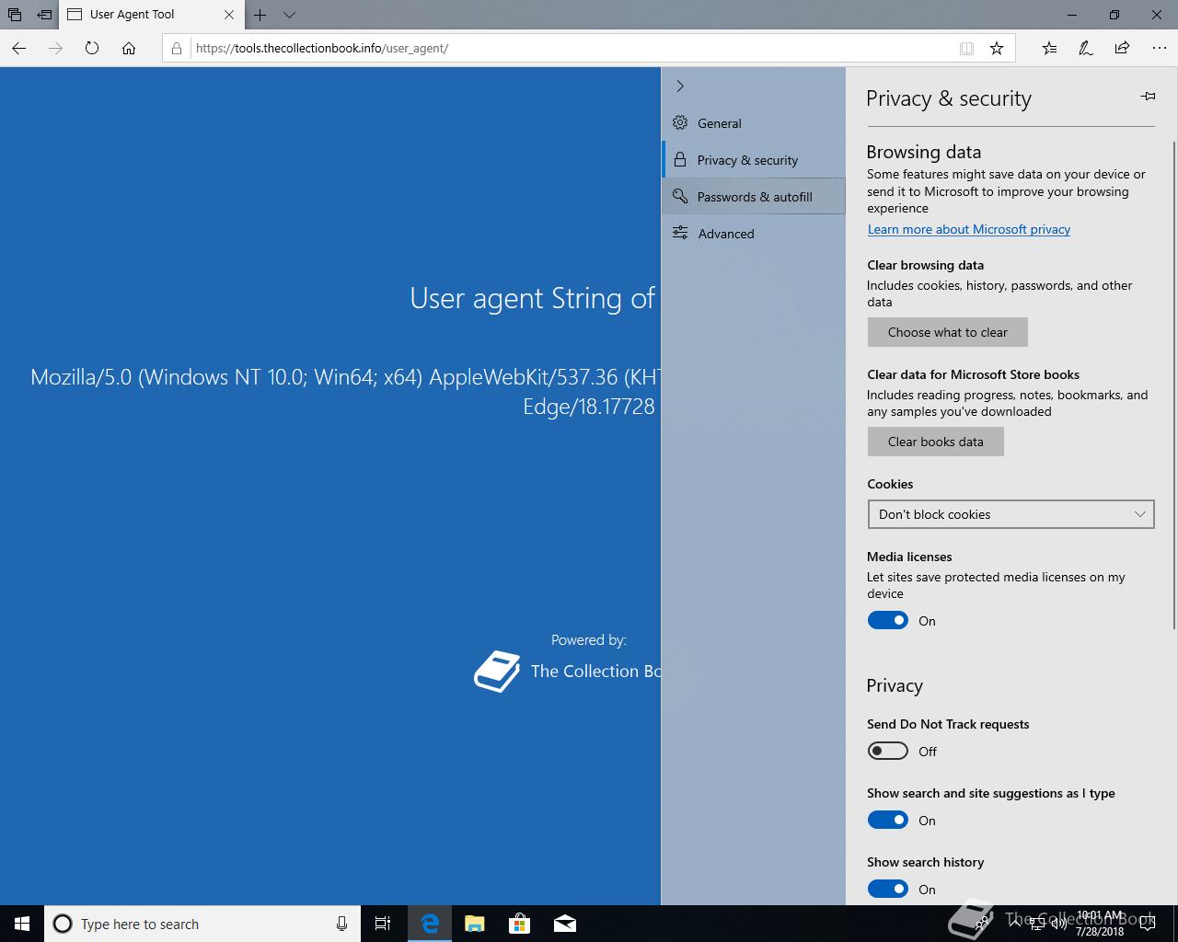Go forward with the forward arrow

click(55, 48)
